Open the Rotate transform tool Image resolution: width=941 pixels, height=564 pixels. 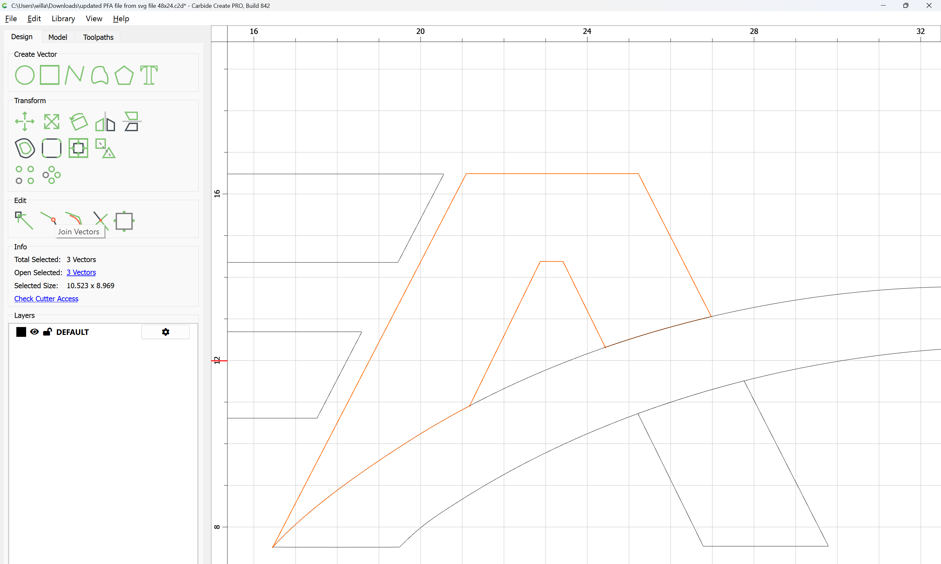(78, 121)
